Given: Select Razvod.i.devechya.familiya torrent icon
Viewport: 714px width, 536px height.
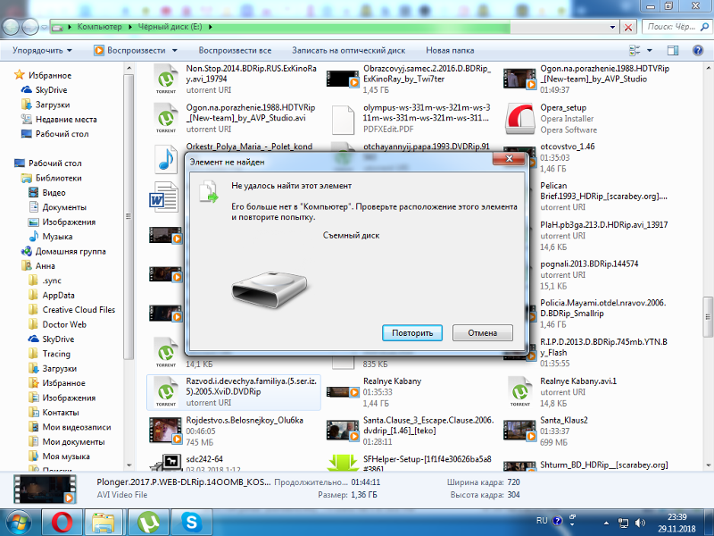Looking at the screenshot, I should (166, 391).
